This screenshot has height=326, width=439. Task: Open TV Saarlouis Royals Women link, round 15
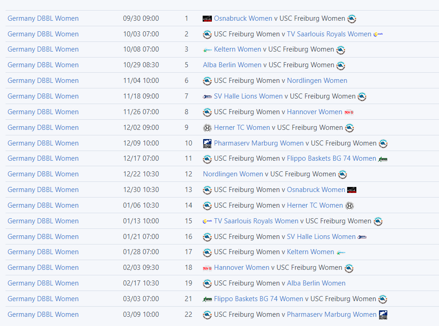click(256, 221)
